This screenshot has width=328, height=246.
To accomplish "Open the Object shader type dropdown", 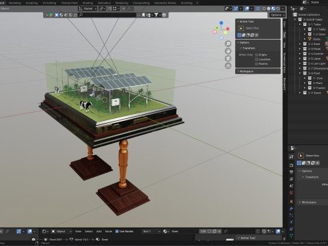I will click(x=61, y=231).
